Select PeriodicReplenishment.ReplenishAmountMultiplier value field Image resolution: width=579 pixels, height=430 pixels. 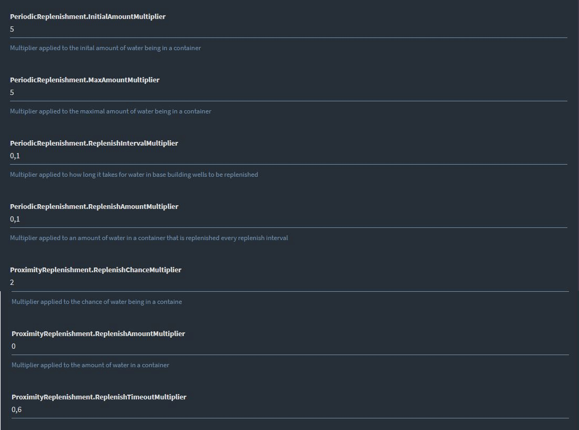tap(288, 219)
